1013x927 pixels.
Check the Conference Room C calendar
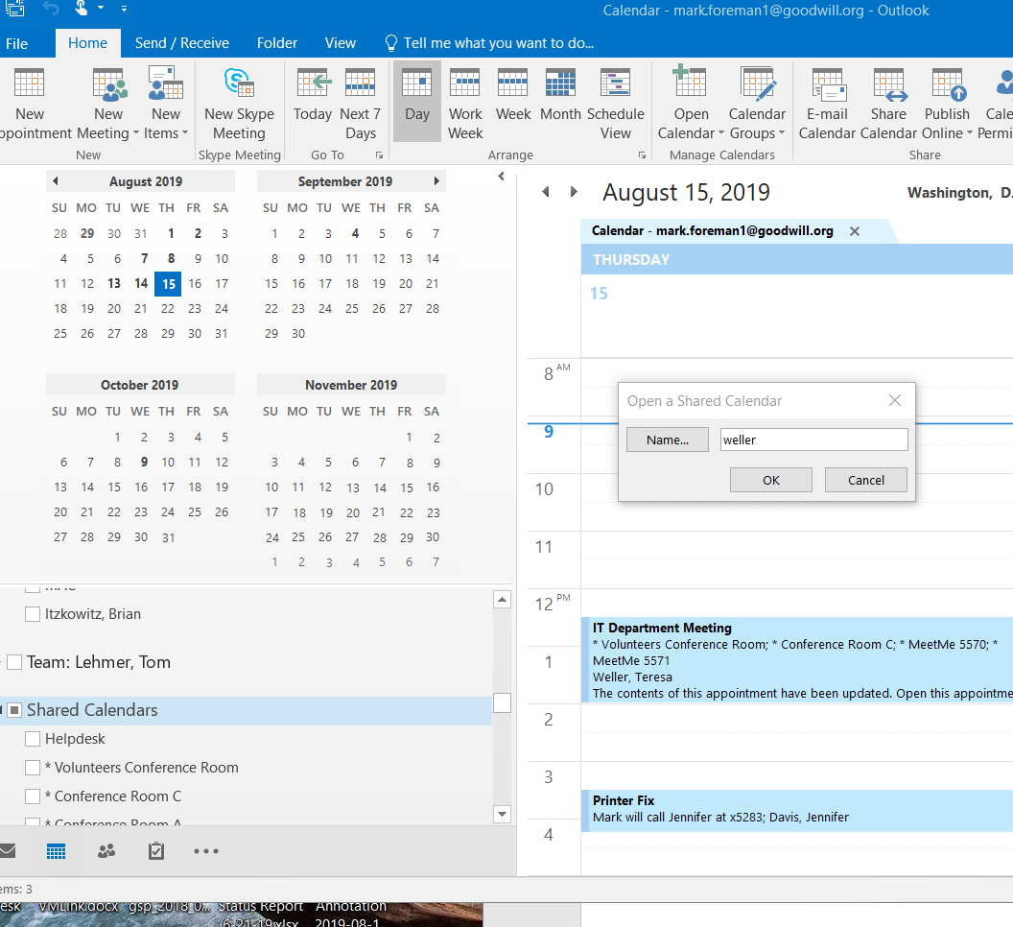coord(33,796)
